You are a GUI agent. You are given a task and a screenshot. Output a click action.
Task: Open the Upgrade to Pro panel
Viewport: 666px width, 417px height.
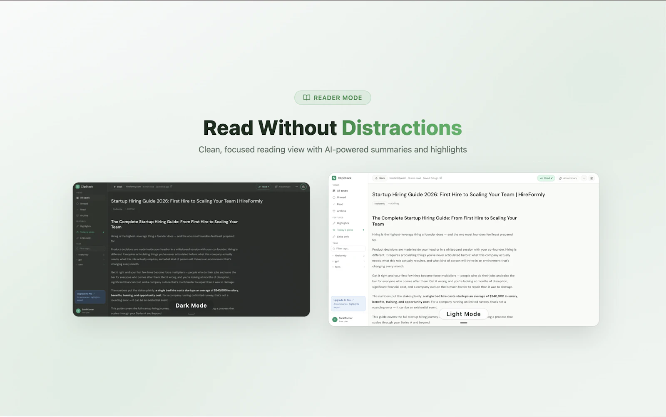point(348,303)
